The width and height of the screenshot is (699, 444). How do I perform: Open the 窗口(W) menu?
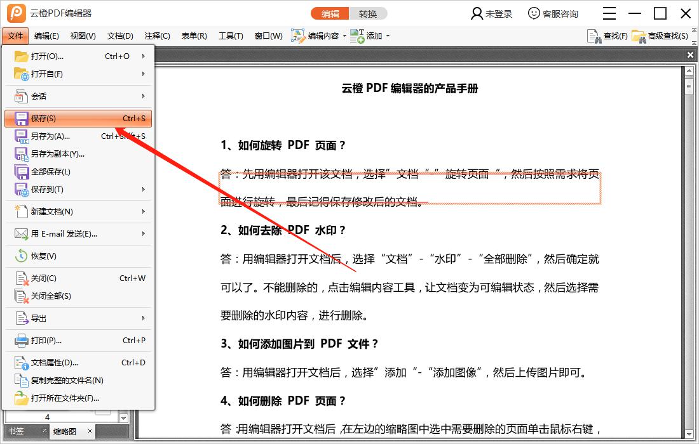(x=268, y=36)
